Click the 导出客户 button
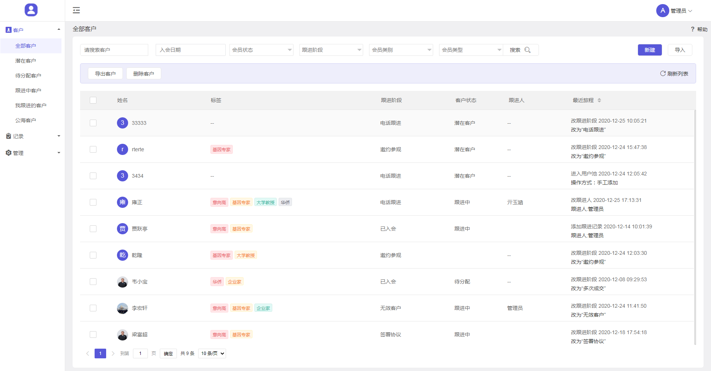The image size is (711, 371). coord(105,74)
